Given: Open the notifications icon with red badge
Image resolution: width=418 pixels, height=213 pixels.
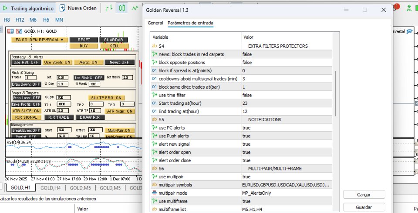Looking at the screenshot, I should coord(396,7).
